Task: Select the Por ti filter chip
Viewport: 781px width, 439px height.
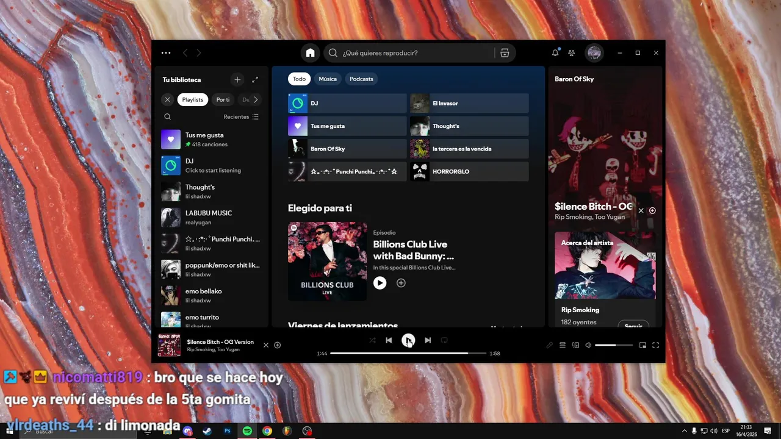Action: [x=223, y=99]
